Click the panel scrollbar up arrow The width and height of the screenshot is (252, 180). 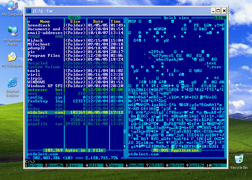(x=124, y=25)
